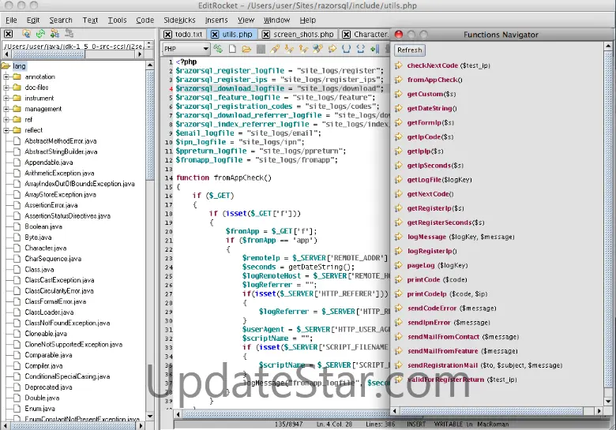This screenshot has width=616, height=430.
Task: Click the arrow icon beside sendRegistrationMail
Action: [399, 365]
